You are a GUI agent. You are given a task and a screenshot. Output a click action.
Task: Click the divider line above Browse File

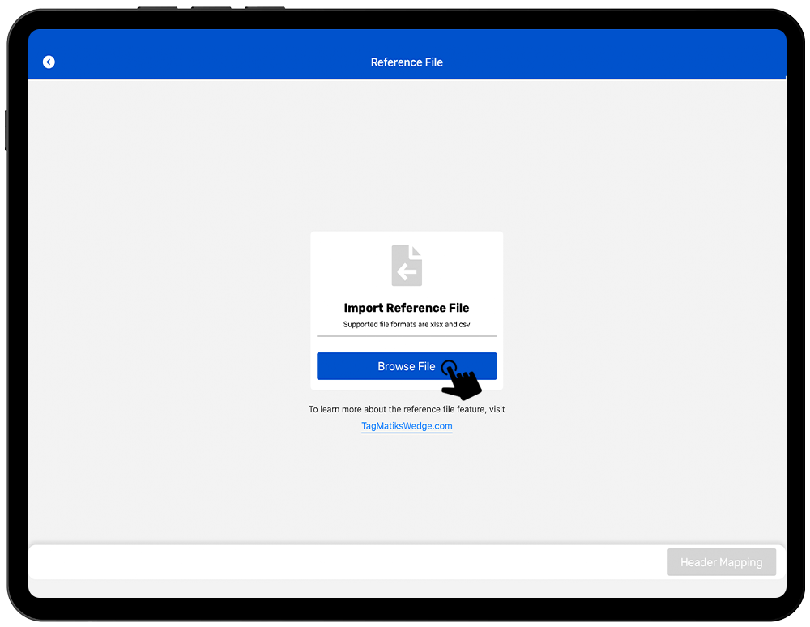(407, 336)
